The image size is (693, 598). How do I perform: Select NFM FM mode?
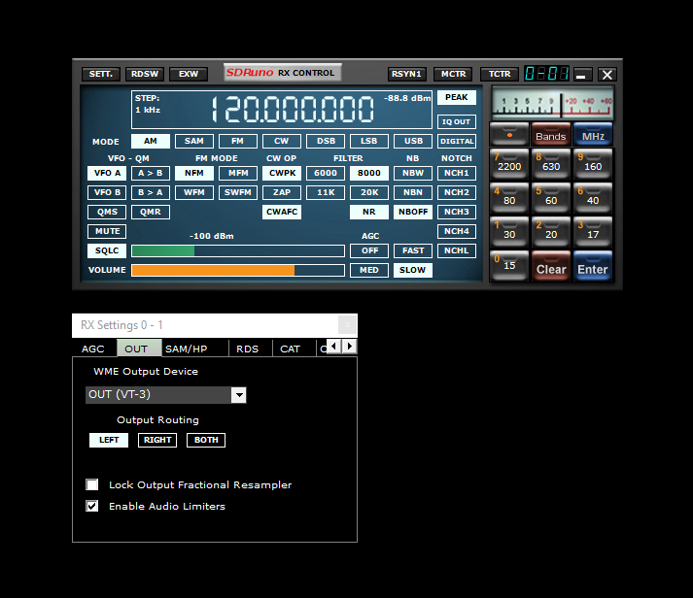click(x=194, y=173)
